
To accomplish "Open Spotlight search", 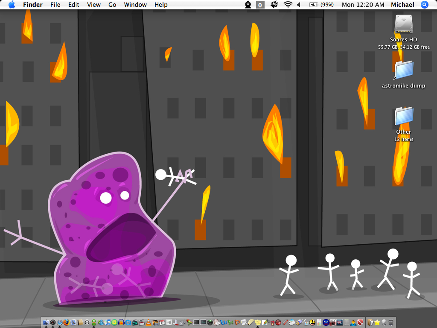I will pos(425,4).
